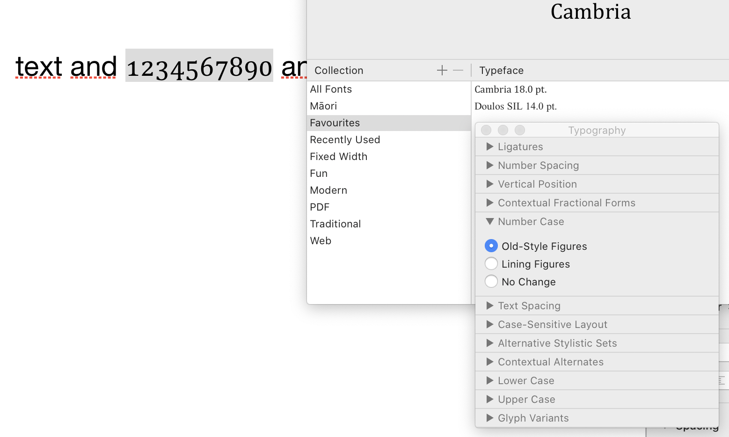Select the Favourites collection
729x437 pixels.
(x=389, y=123)
